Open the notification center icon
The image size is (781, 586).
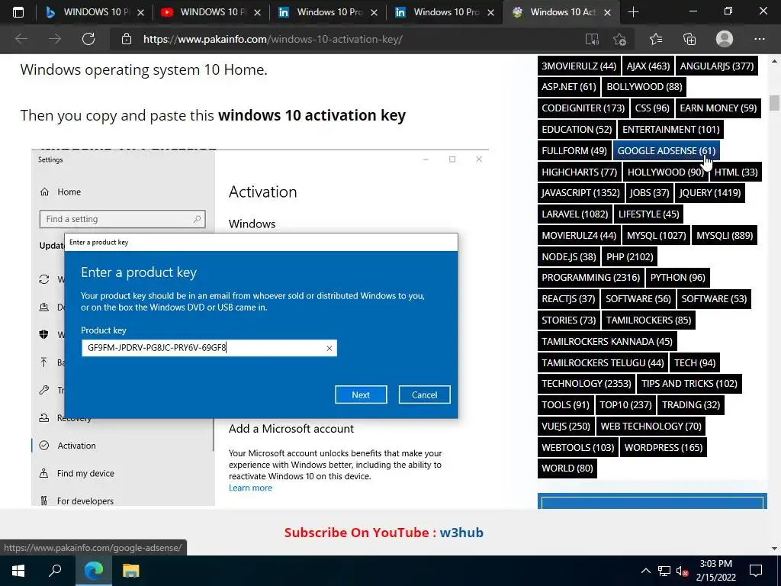point(756,571)
